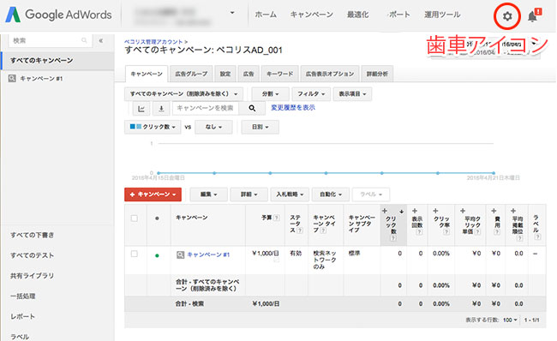The height and width of the screenshot is (341, 557).
Task: Go to 最適化 in top navigation
Action: pos(357,15)
